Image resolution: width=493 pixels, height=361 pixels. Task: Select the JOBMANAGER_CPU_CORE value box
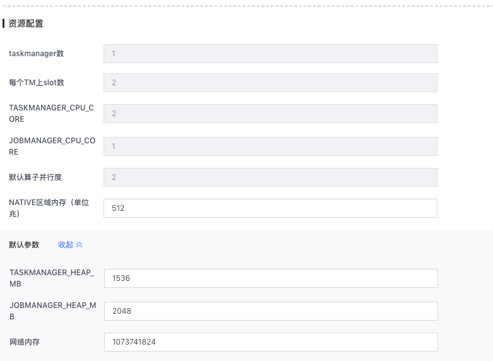(x=270, y=146)
